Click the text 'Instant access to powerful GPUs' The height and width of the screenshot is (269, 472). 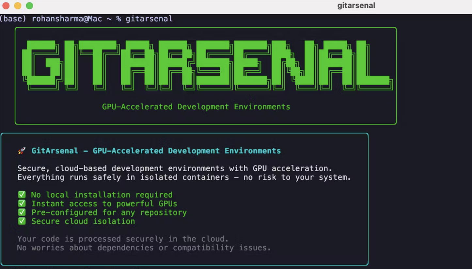[x=104, y=204]
